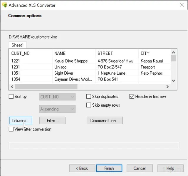This screenshot has width=188, height=176.
Task: Select the Sheet1 tab
Action: pos(18,45)
